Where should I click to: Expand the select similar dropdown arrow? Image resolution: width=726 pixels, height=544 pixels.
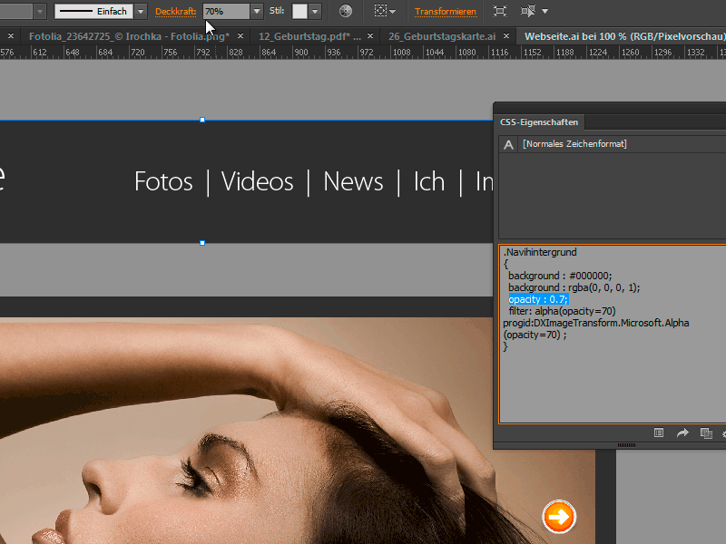tap(545, 11)
